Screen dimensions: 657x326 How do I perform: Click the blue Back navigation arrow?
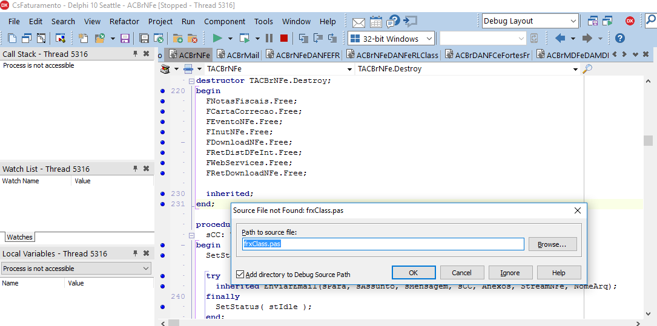[560, 39]
